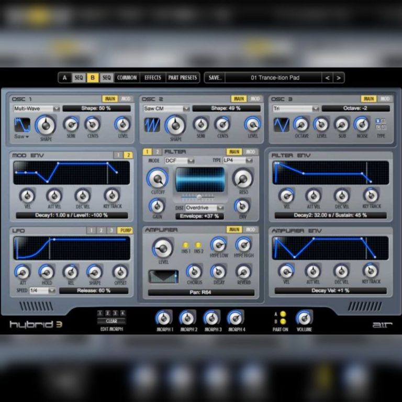Switch to Part B tab
Image resolution: width=402 pixels, height=402 pixels.
[93, 77]
